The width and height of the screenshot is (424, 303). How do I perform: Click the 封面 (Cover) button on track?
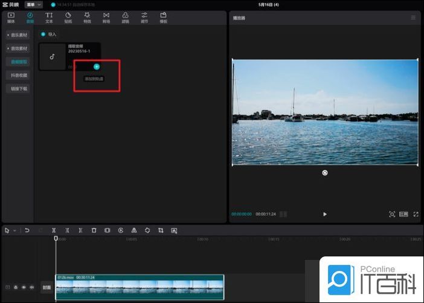[47, 288]
